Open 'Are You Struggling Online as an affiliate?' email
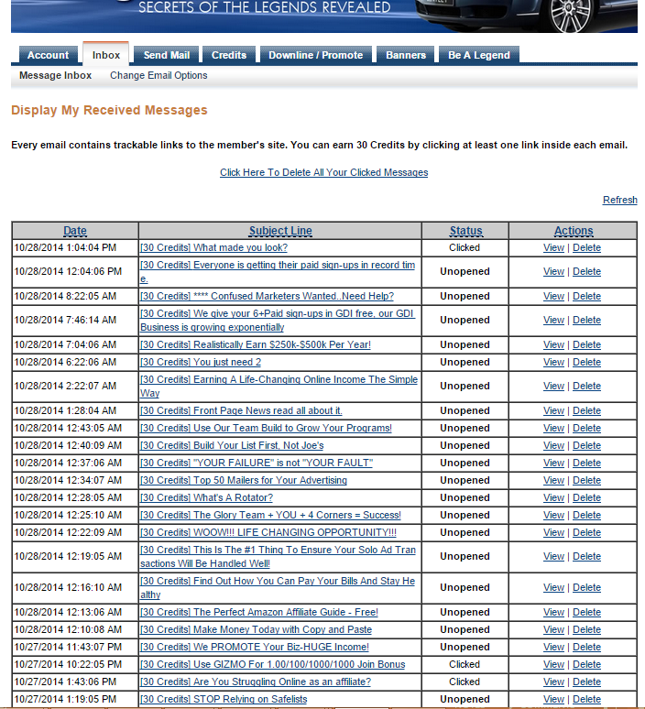The image size is (645, 709). pyautogui.click(x=256, y=682)
